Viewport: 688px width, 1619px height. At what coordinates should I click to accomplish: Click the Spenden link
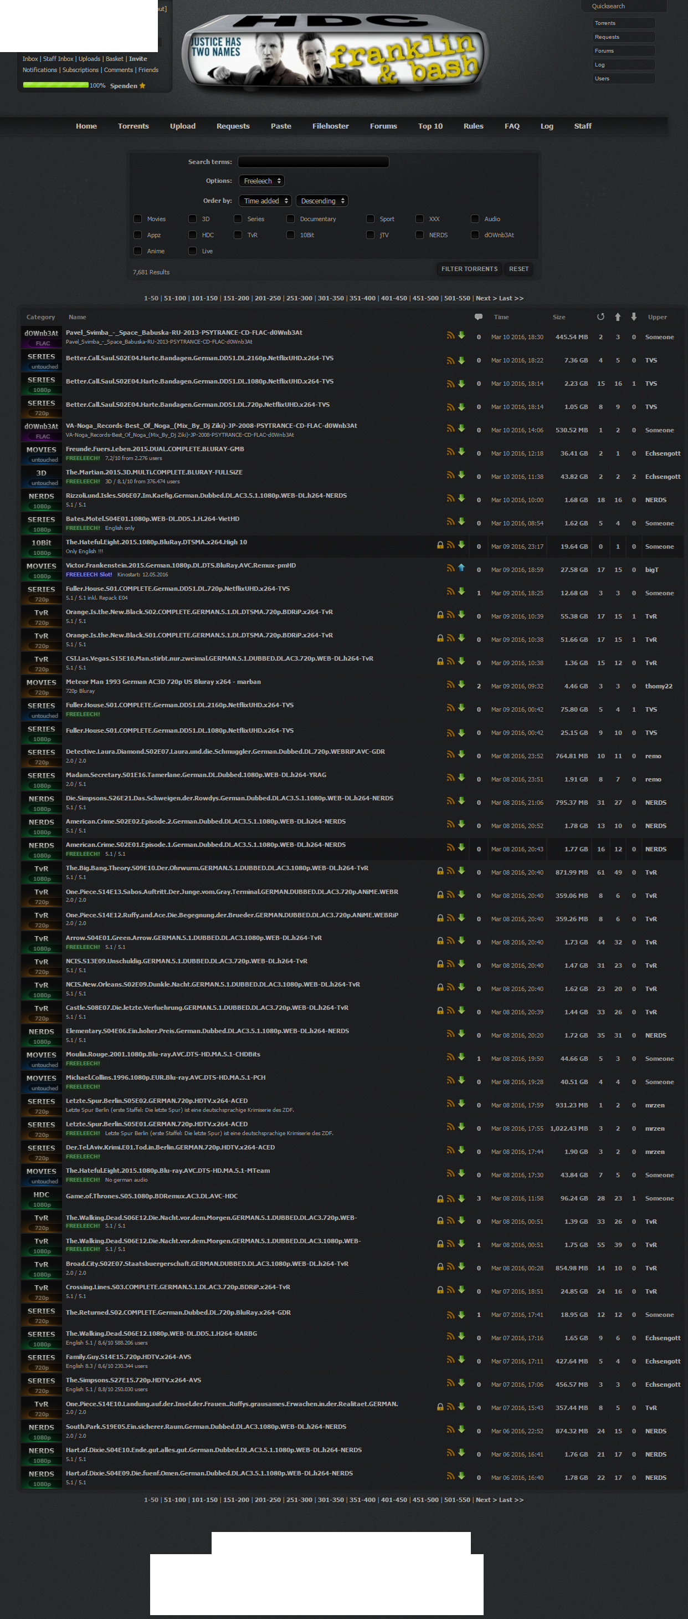click(123, 86)
